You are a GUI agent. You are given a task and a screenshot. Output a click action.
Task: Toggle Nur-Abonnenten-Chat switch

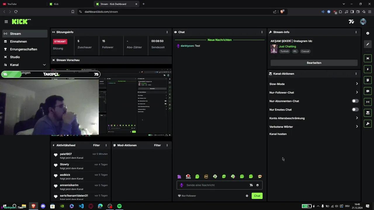click(x=355, y=101)
